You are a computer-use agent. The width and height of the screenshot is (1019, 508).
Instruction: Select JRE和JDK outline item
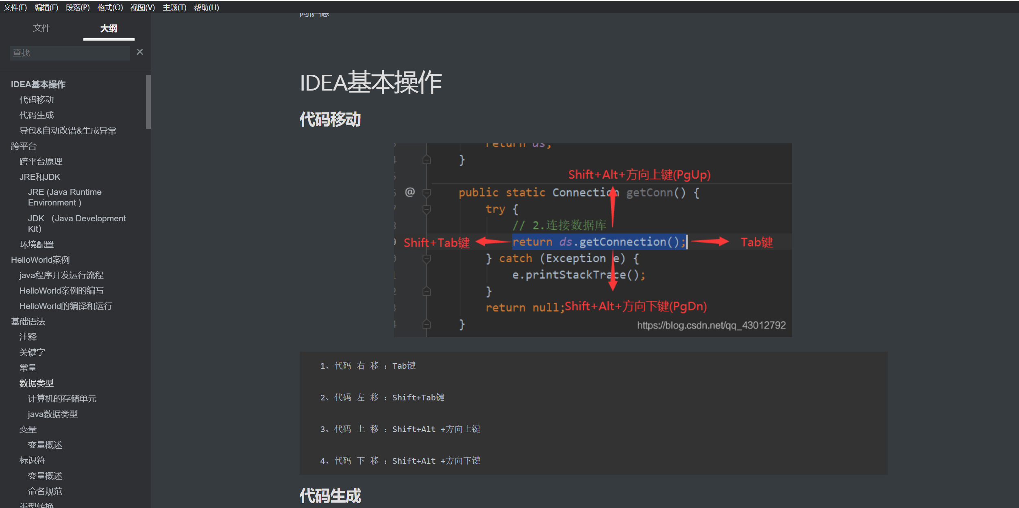tap(40, 177)
